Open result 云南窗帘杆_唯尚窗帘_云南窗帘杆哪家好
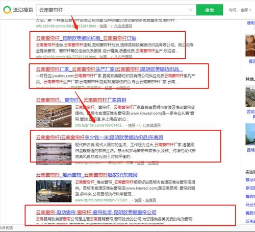The height and width of the screenshot is (232, 255). click(x=87, y=175)
